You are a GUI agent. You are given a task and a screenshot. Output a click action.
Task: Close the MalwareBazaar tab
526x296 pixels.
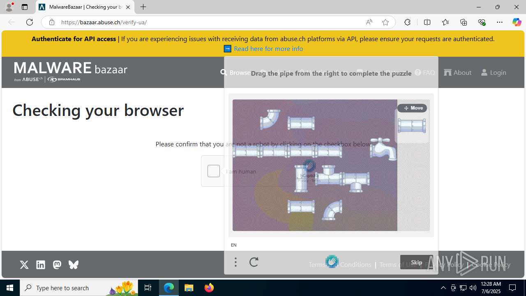[128, 7]
